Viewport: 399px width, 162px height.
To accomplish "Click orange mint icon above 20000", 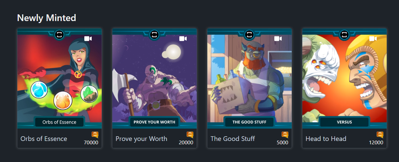I will tap(190, 135).
